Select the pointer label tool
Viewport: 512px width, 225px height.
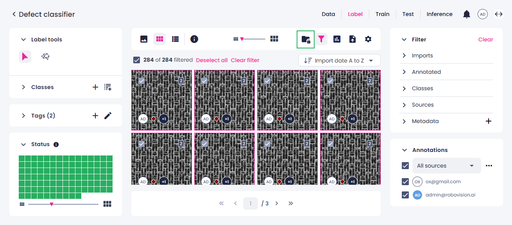(25, 57)
